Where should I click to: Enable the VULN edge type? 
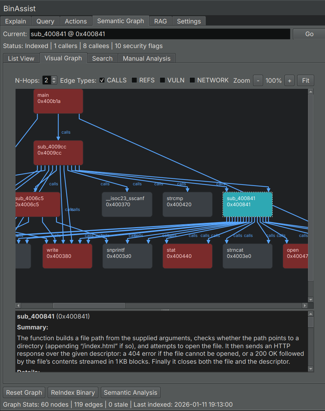[x=162, y=80]
